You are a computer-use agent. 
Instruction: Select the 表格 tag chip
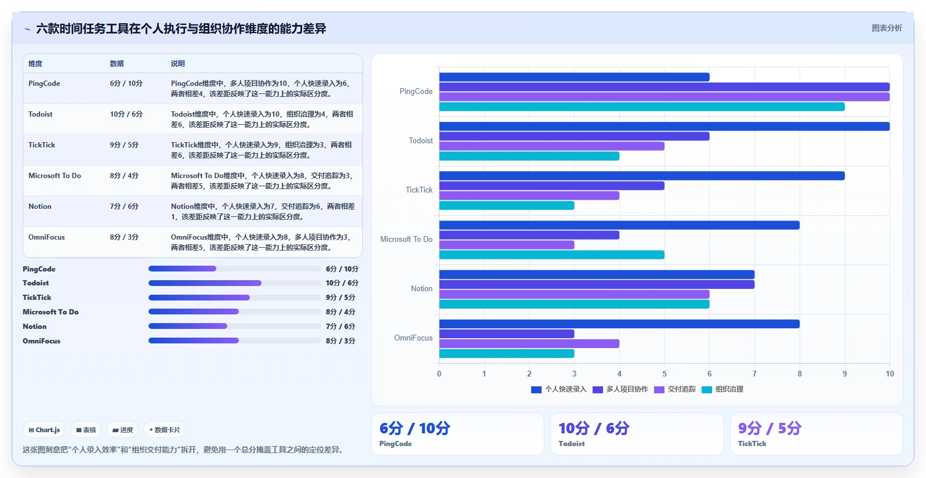pyautogui.click(x=86, y=430)
